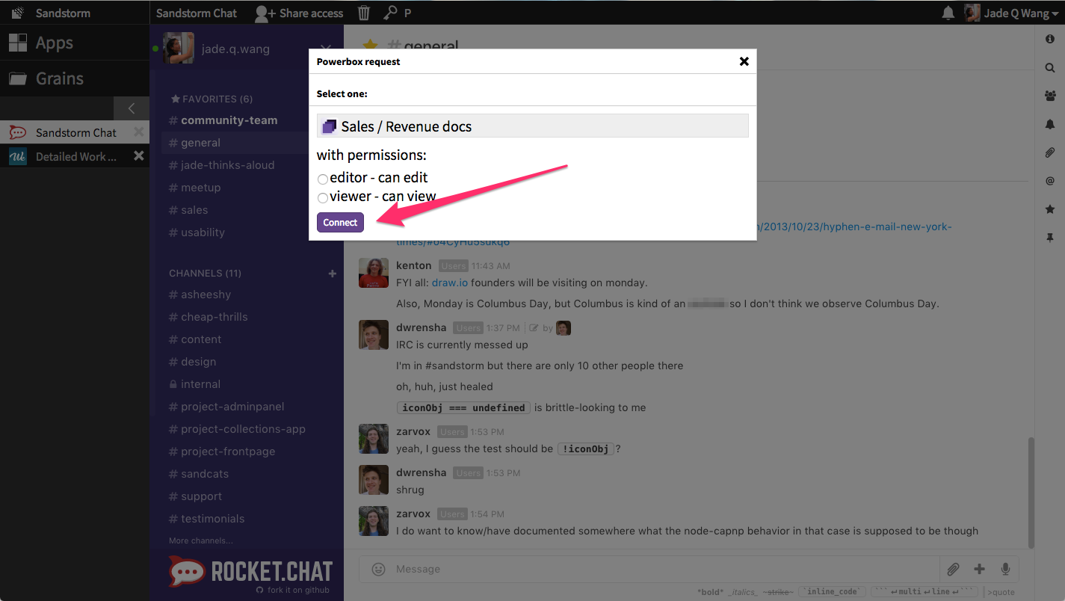The image size is (1065, 601).
Task: Star the #general channel as favorite
Action: coord(369,46)
